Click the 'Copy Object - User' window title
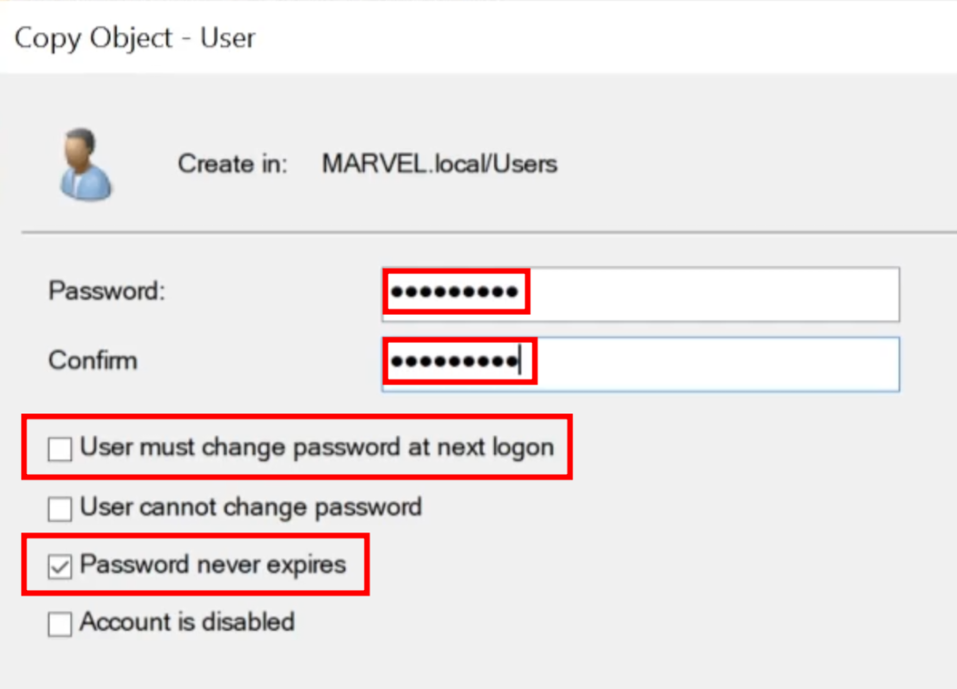The width and height of the screenshot is (957, 689). [135, 38]
